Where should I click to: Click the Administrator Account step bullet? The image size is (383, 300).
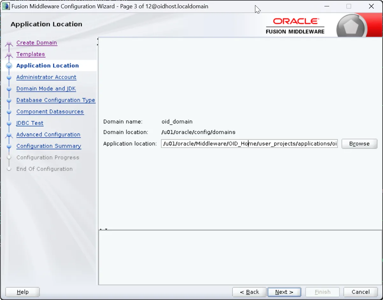[x=9, y=78]
